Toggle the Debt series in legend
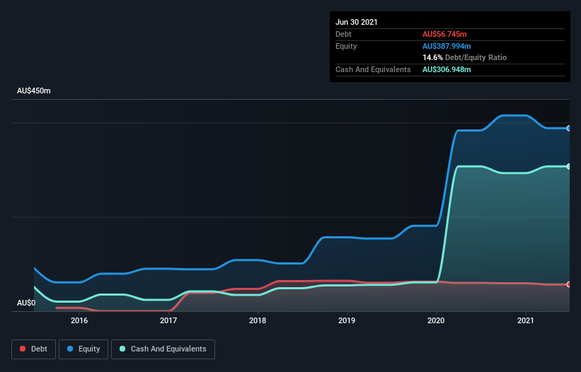Viewport: 581px width, 372px height. (x=33, y=349)
